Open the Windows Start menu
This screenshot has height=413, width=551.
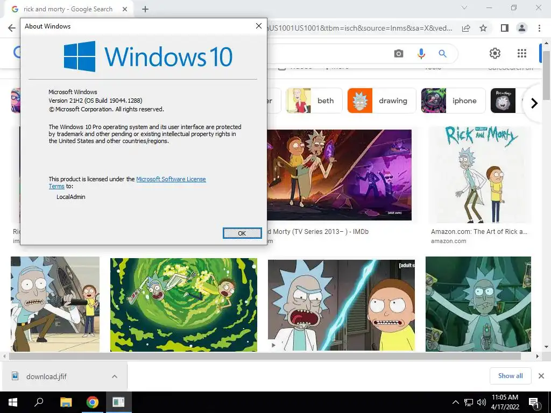pos(13,402)
